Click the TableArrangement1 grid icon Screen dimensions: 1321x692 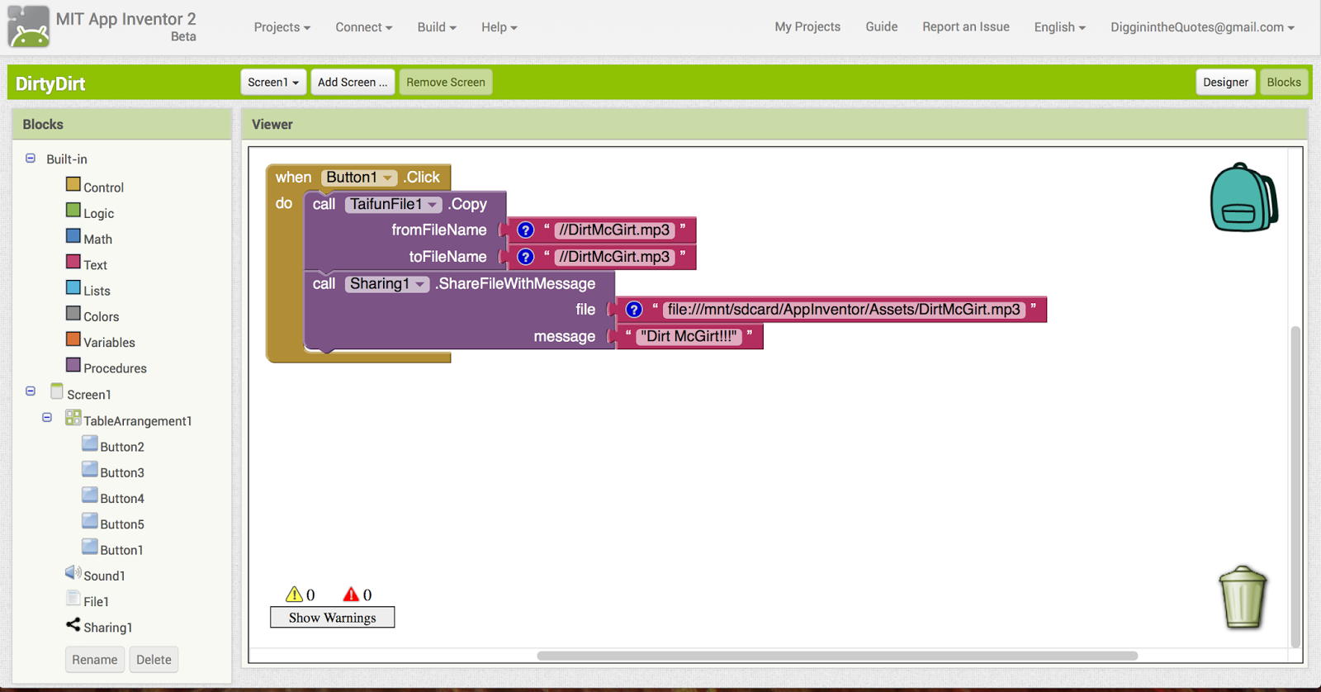[73, 418]
